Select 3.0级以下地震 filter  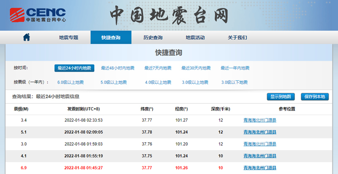coord(234,82)
